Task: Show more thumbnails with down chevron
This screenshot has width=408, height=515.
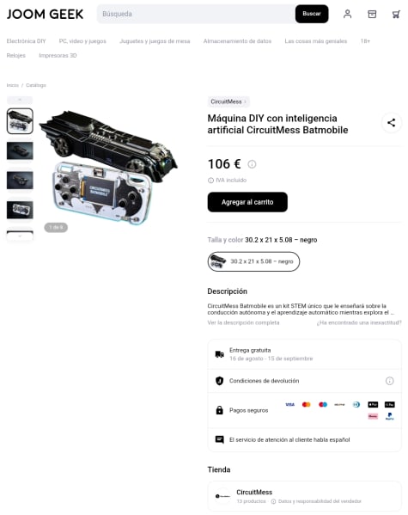Action: pos(20,236)
